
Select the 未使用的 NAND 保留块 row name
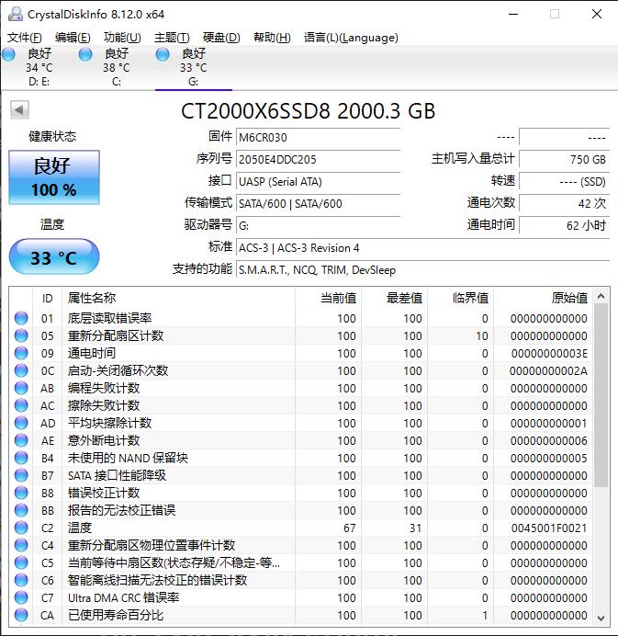click(x=128, y=458)
